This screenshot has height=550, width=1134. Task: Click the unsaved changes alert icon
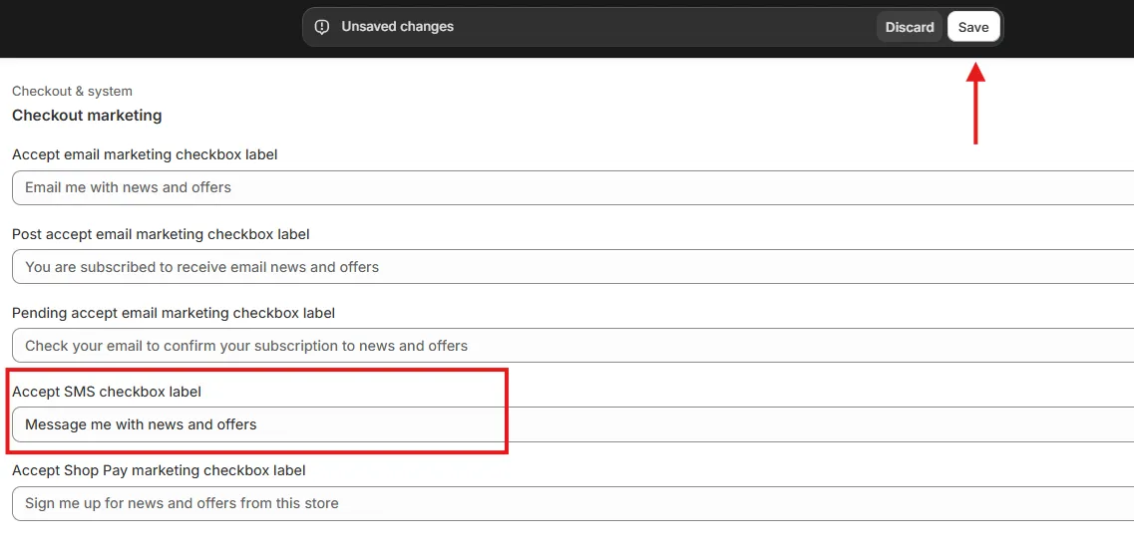[x=322, y=27]
